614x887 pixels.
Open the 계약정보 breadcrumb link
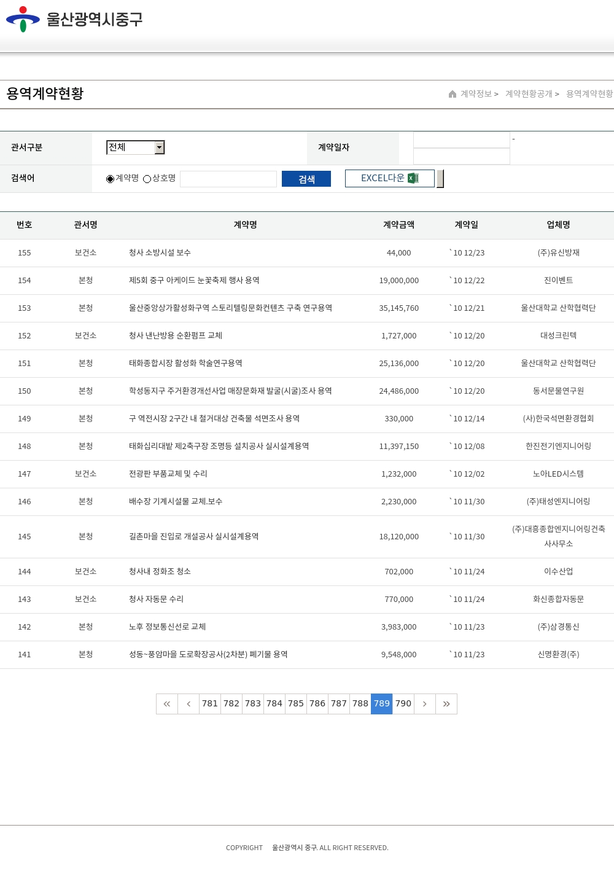point(476,94)
